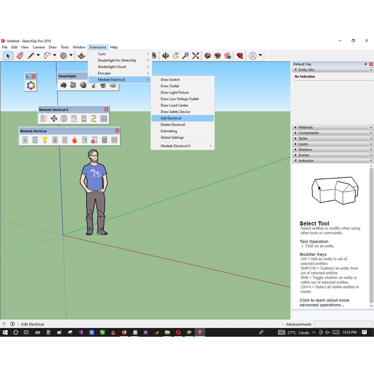
Task: Follow the advanced operations link in Instructor panel
Action: click(x=324, y=302)
